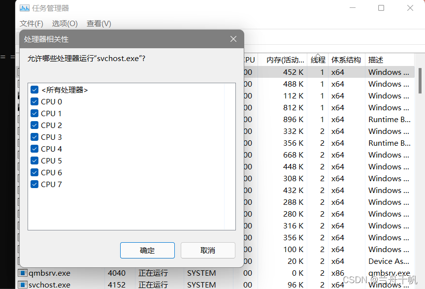Click the 812 K memory cell
The width and height of the screenshot is (425, 289).
point(294,107)
